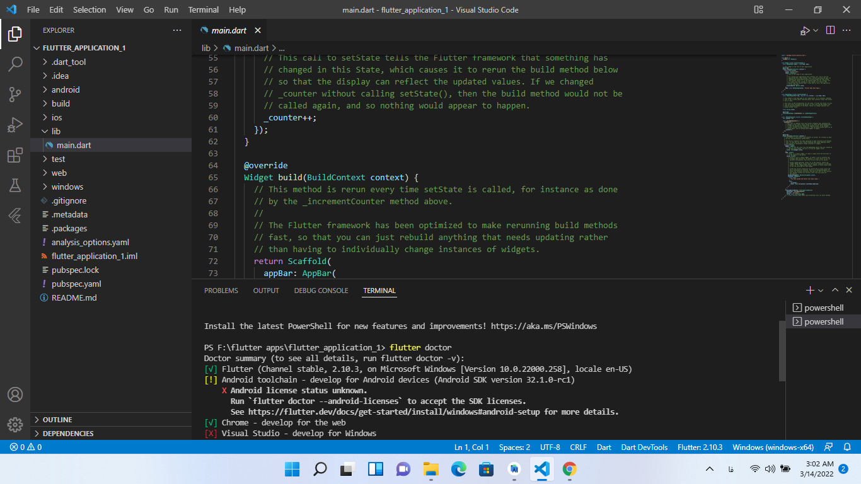
Task: Click the Run or Debug play icon
Action: [805, 30]
